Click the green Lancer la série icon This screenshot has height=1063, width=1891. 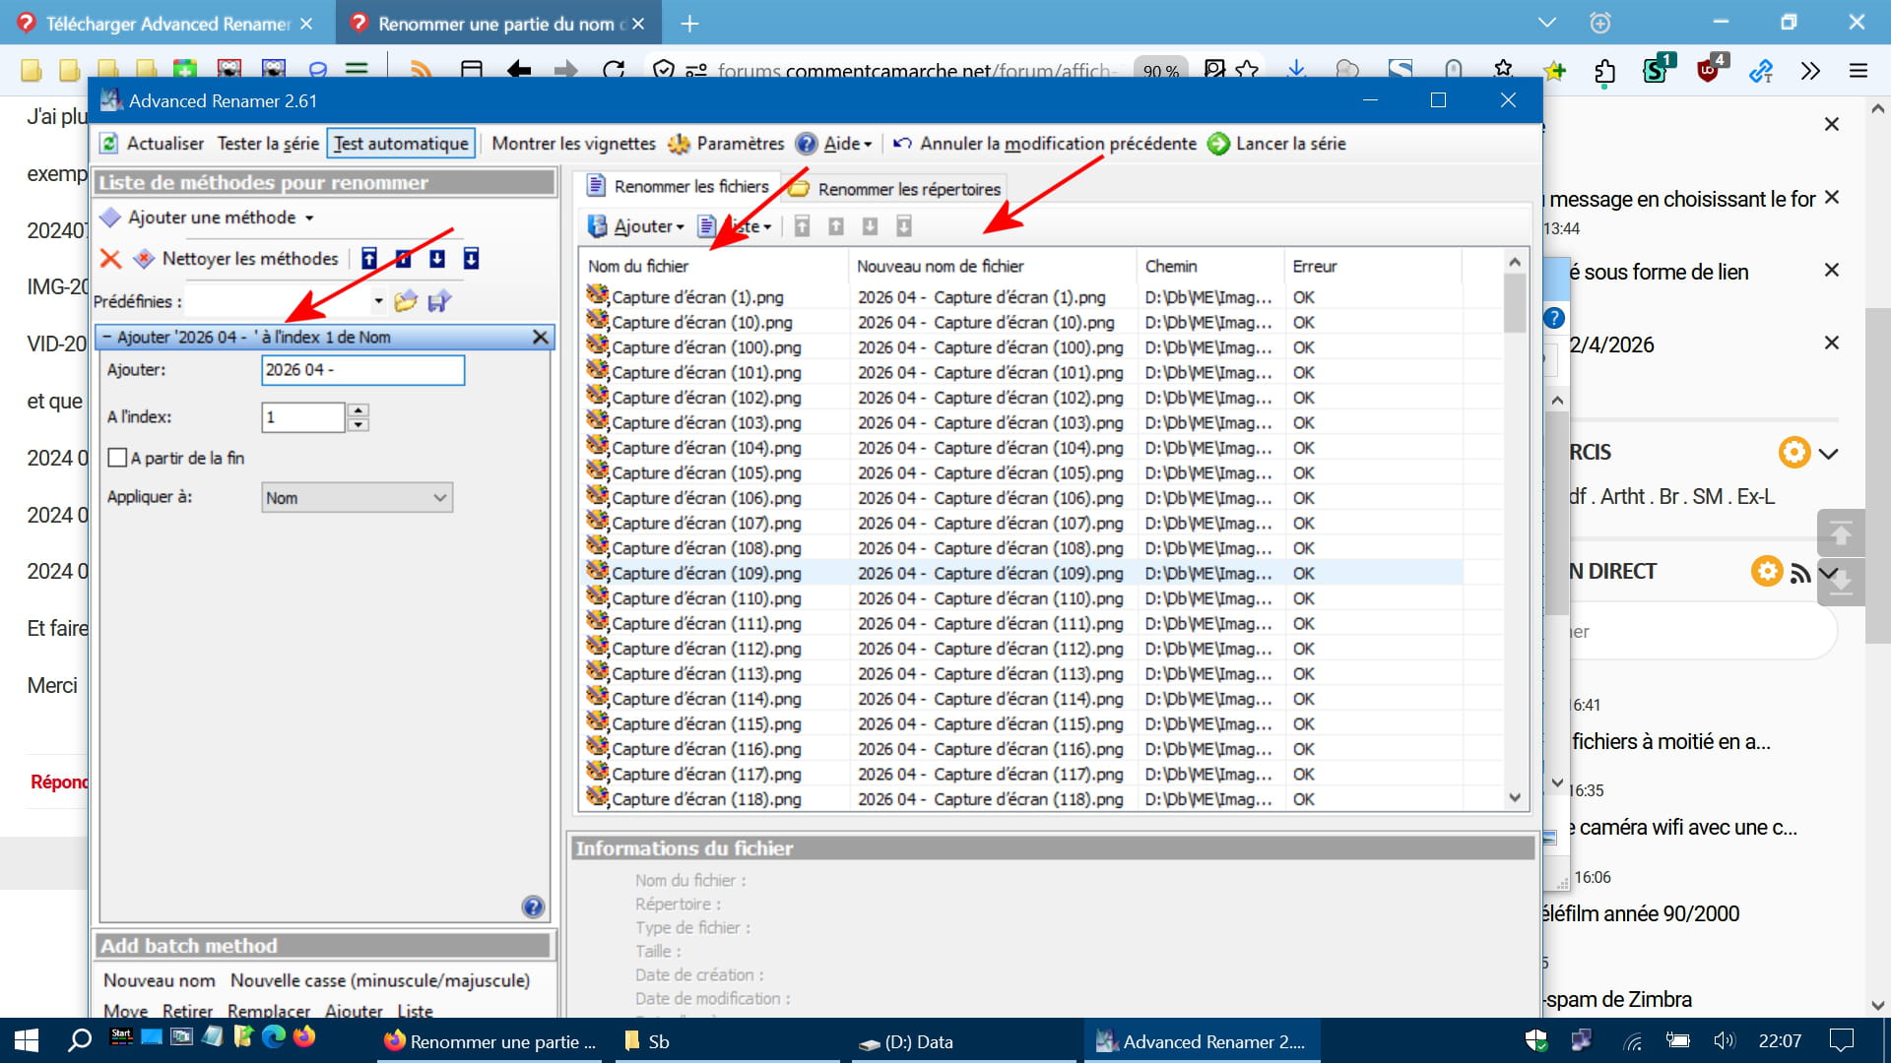click(1218, 144)
